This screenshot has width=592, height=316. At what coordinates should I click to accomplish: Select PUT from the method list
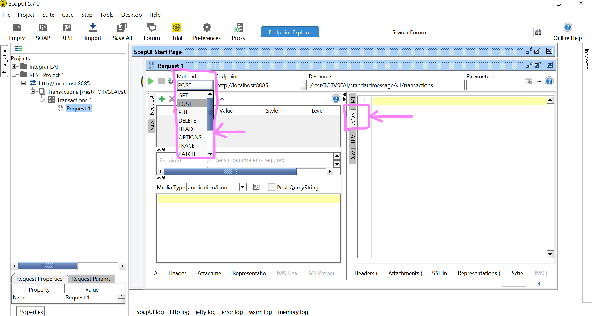point(192,112)
